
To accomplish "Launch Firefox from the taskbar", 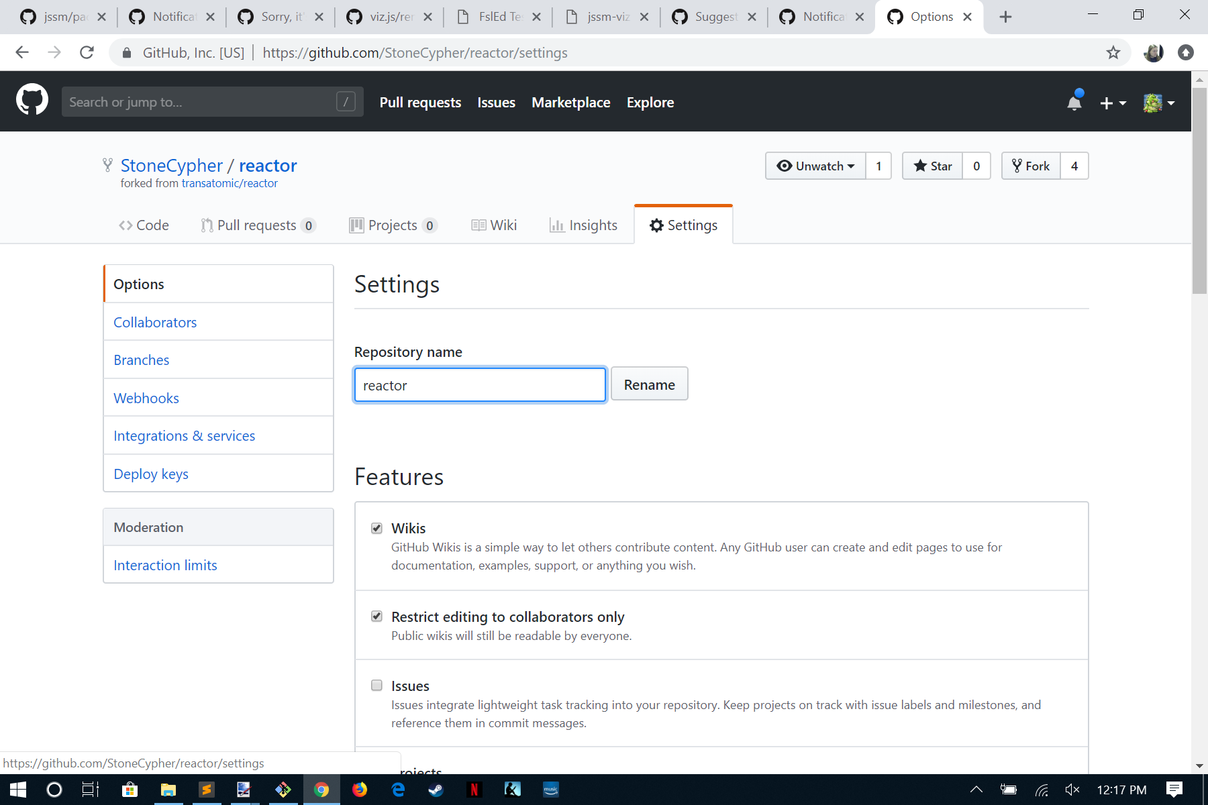I will 360,790.
